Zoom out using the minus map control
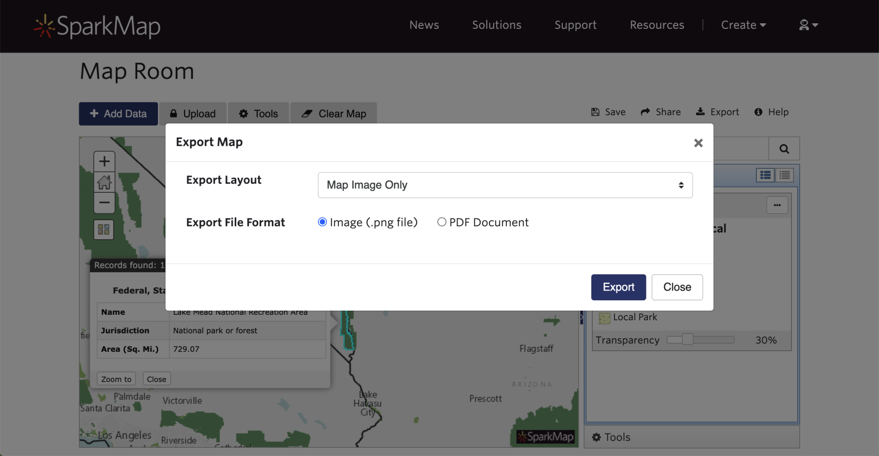Screen dimensions: 879x456 coord(104,202)
